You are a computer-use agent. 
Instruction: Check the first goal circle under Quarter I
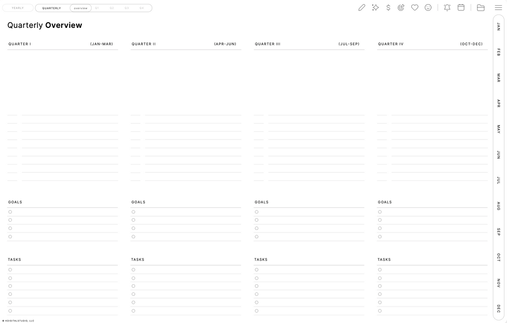click(x=10, y=211)
